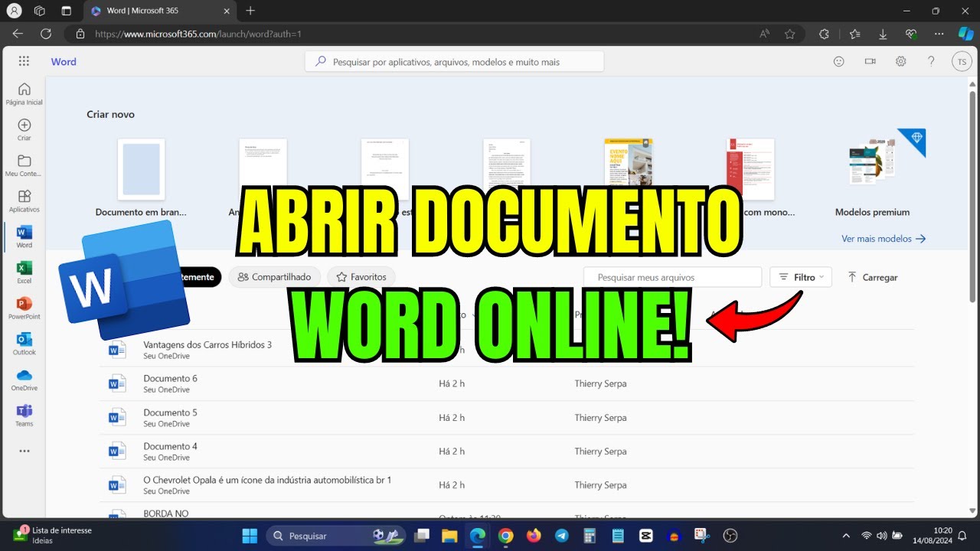Click the taskbar Pesquisar search box
This screenshot has height=551, width=980.
pyautogui.click(x=335, y=536)
